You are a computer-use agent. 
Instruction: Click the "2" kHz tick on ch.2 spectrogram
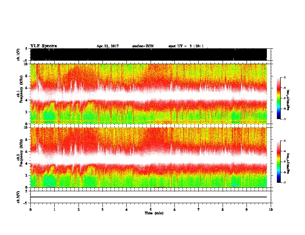(x=27, y=175)
